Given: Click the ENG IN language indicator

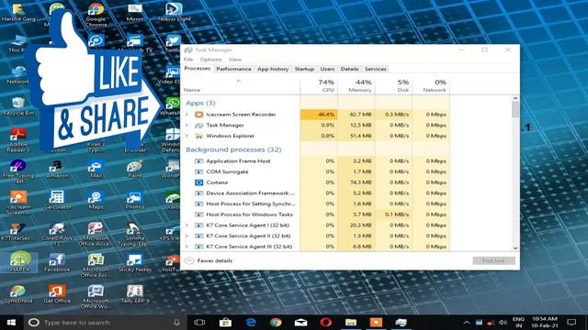Looking at the screenshot, I should pyautogui.click(x=518, y=322).
